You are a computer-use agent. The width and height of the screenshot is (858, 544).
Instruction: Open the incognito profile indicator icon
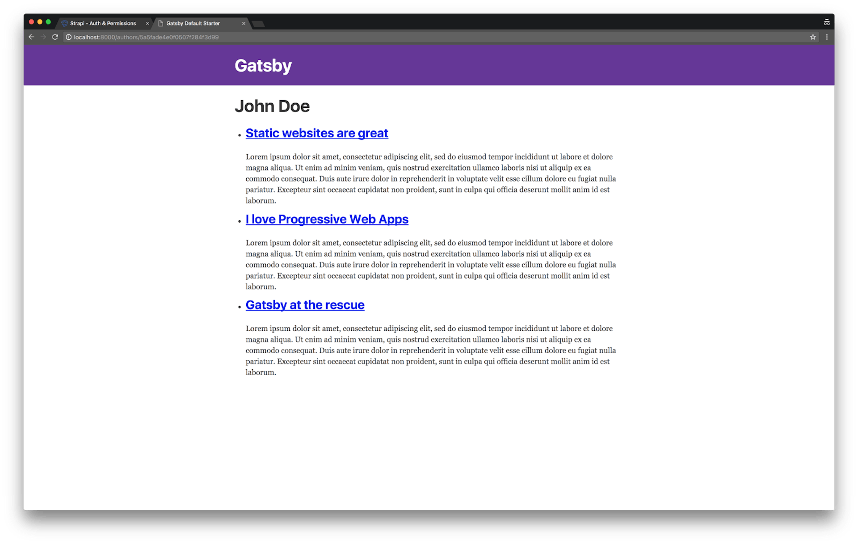827,21
